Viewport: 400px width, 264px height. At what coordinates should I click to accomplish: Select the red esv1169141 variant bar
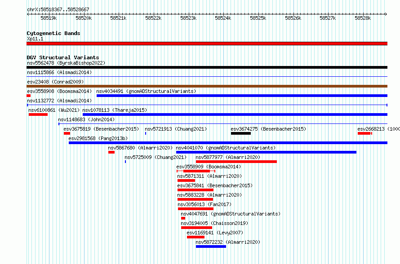(x=196, y=237)
